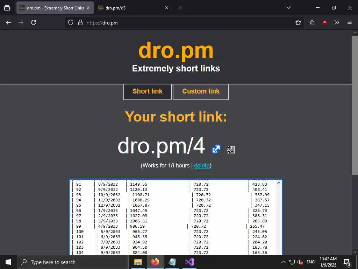
Task: Show site security padlock info
Action: (80, 22)
